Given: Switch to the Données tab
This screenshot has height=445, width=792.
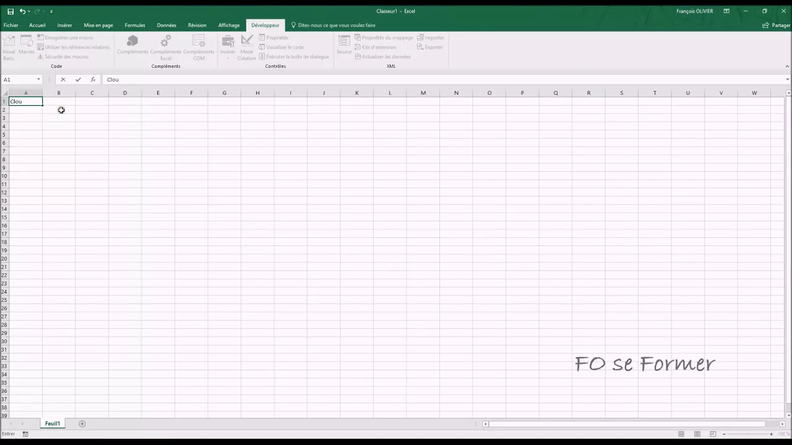Looking at the screenshot, I should [x=166, y=25].
